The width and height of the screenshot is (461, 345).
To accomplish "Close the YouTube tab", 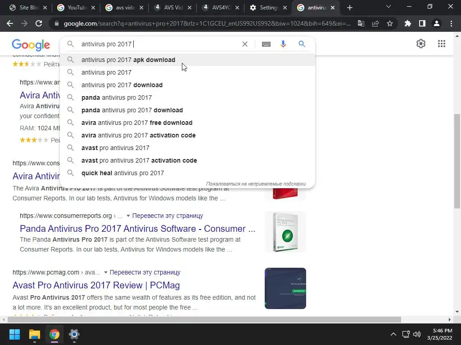I will (x=93, y=8).
